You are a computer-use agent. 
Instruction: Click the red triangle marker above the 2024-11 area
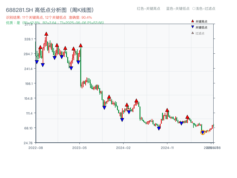168,110
